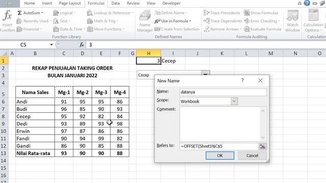Click Remove Arrows
The height and width of the screenshot is (183, 326).
(223, 29)
